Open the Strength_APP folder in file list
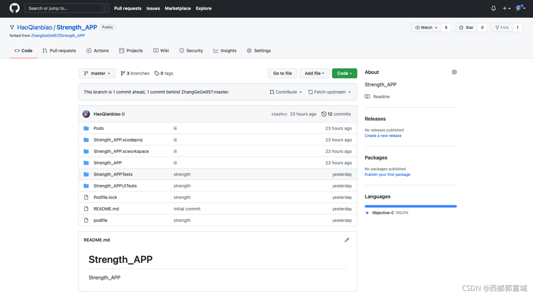 (108, 163)
